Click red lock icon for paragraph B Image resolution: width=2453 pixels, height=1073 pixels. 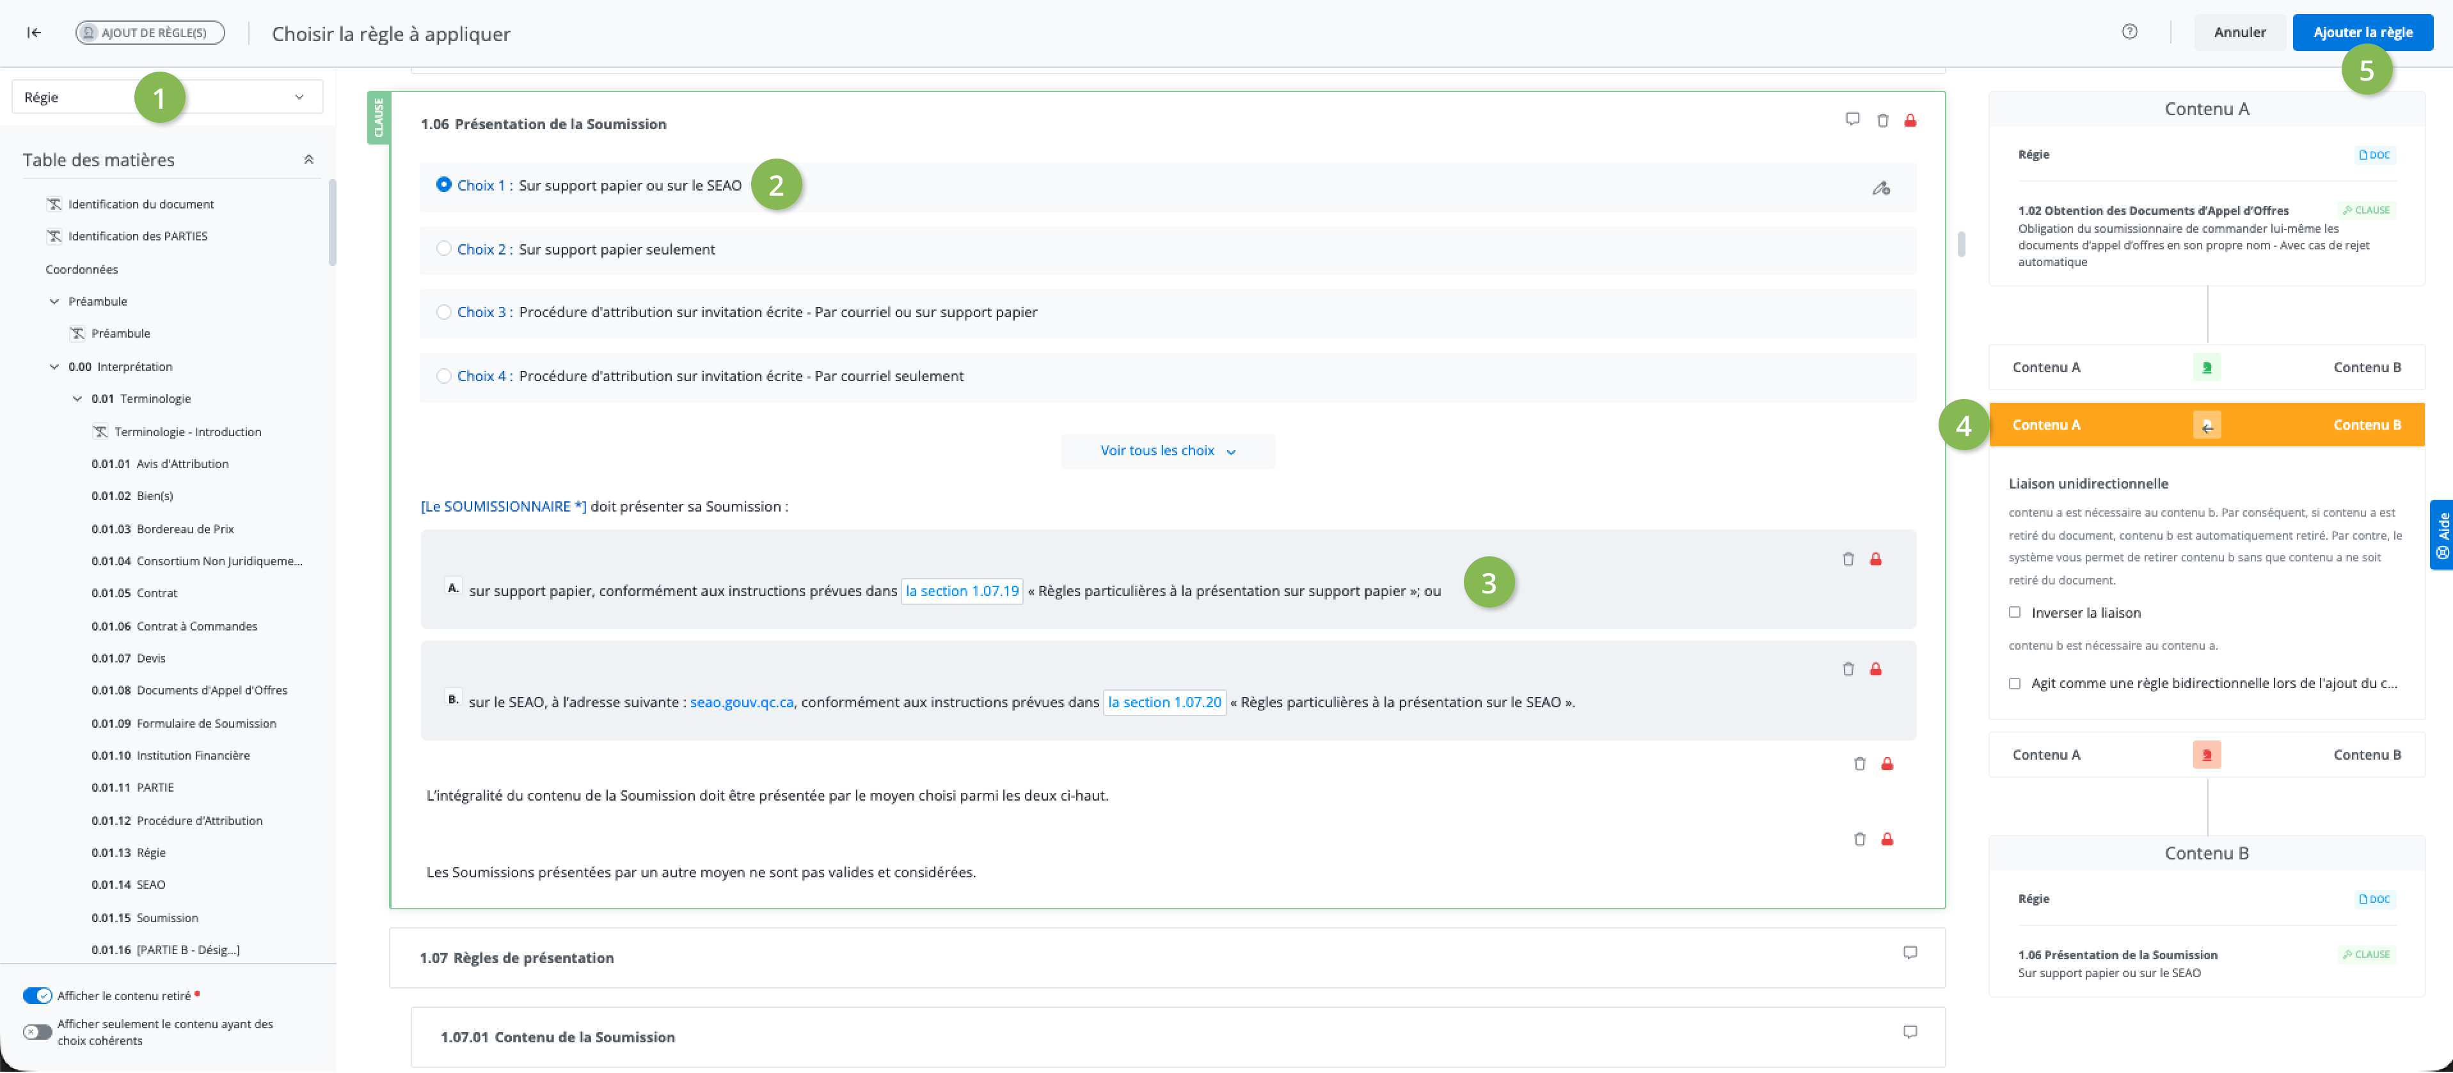(1875, 670)
